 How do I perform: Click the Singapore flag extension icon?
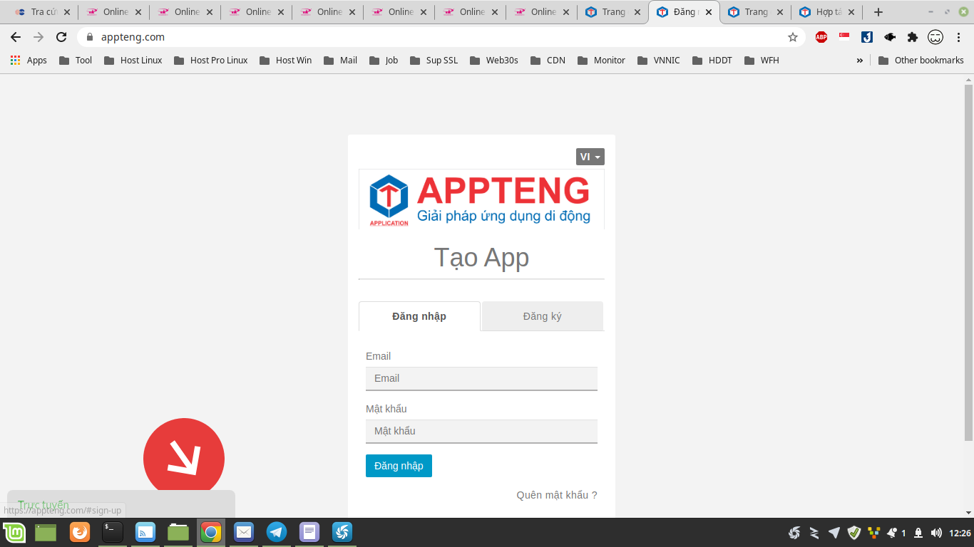[844, 37]
